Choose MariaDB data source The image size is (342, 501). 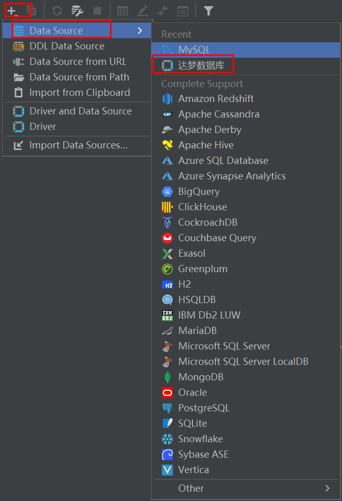coord(246,330)
